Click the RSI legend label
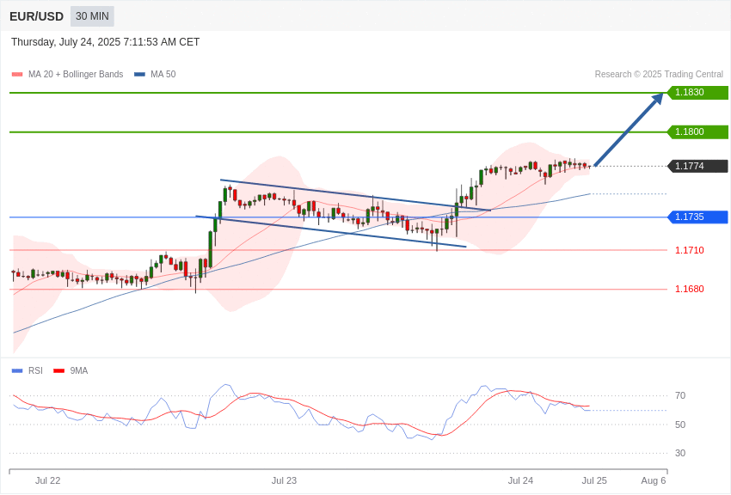The image size is (731, 495). [35, 371]
